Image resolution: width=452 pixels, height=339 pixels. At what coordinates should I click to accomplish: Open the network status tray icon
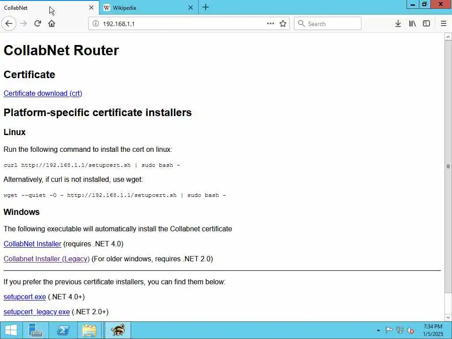tap(400, 330)
